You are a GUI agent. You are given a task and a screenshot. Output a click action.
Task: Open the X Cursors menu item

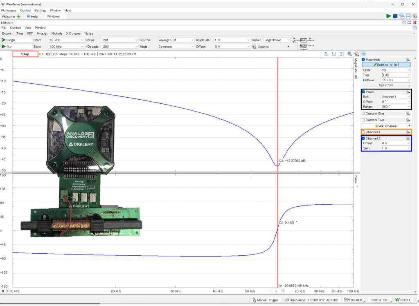(x=73, y=34)
